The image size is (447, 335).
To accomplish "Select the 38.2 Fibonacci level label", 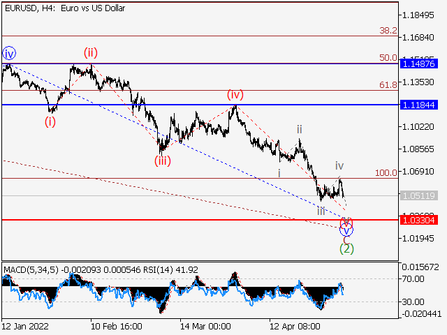I will coord(388,31).
